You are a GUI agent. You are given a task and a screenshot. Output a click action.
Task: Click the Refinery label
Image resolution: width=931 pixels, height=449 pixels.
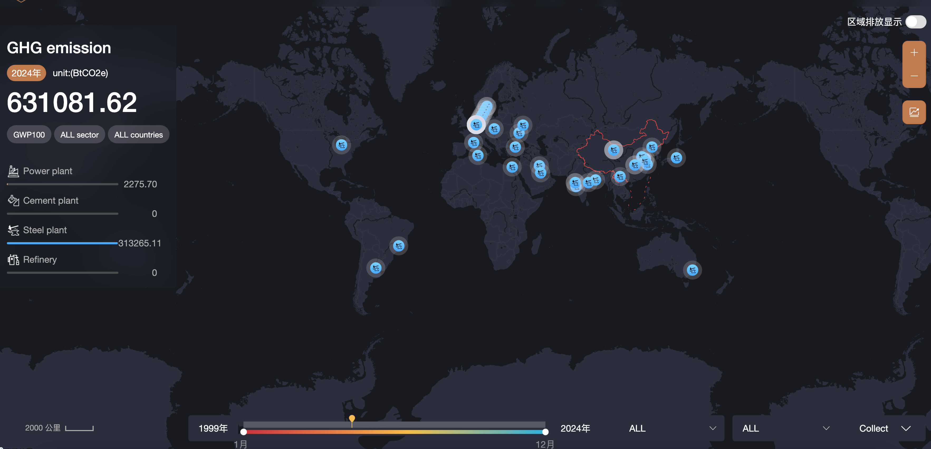40,260
